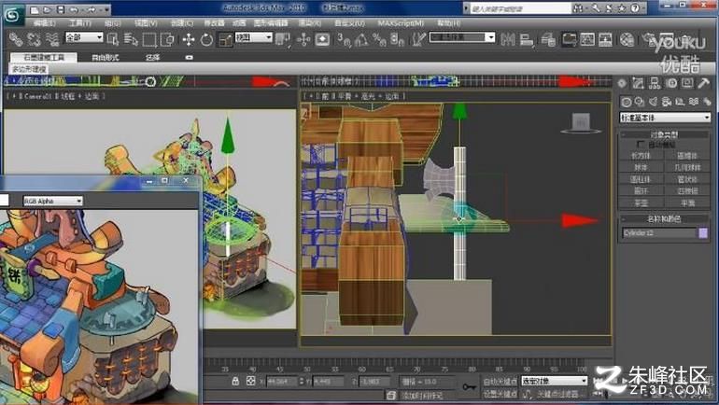
Task: Choose the Rectangular Selection Region tool
Action: click(149, 40)
